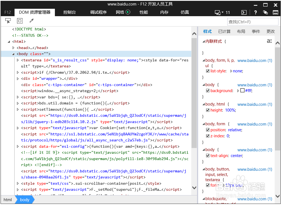Expand the script esl-config node
This screenshot has width=281, height=205.
coord(18,147)
